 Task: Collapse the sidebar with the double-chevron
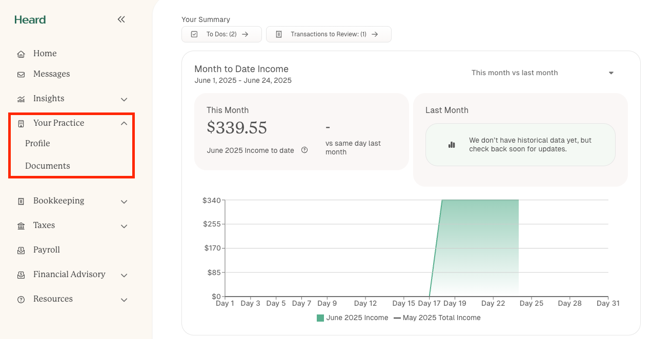click(121, 19)
